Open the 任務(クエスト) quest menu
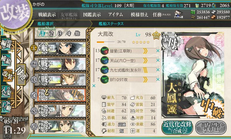The height and width of the screenshot is (139, 231). click(x=162, y=14)
